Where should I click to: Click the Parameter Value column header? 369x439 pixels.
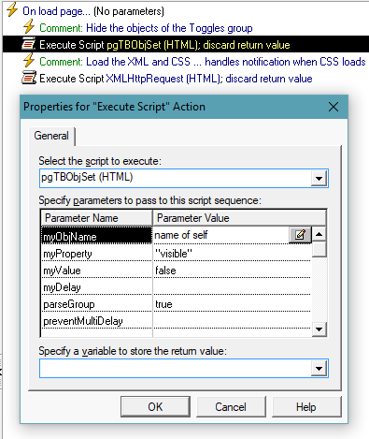coord(239,218)
